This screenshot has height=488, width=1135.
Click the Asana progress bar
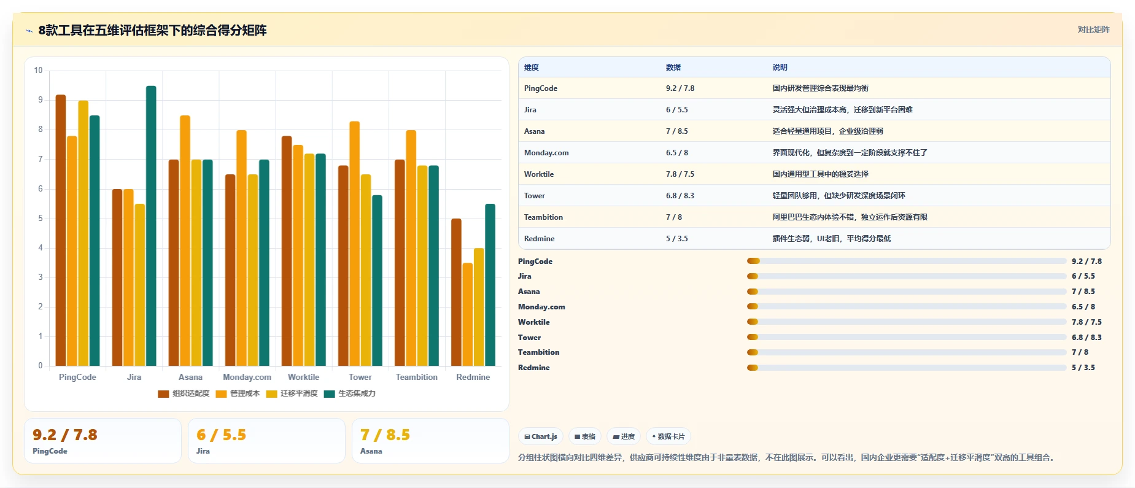coord(907,292)
